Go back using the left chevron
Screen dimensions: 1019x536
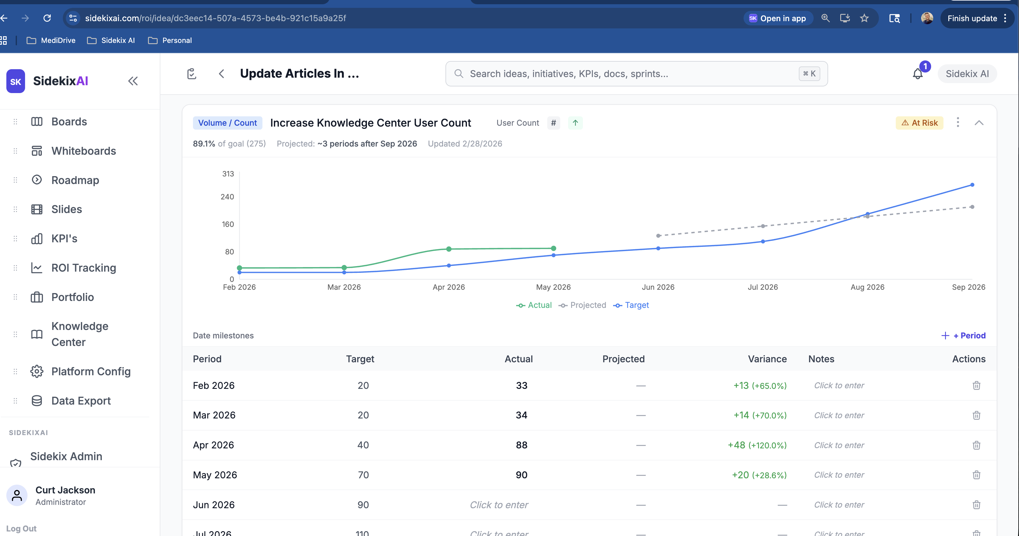(221, 74)
